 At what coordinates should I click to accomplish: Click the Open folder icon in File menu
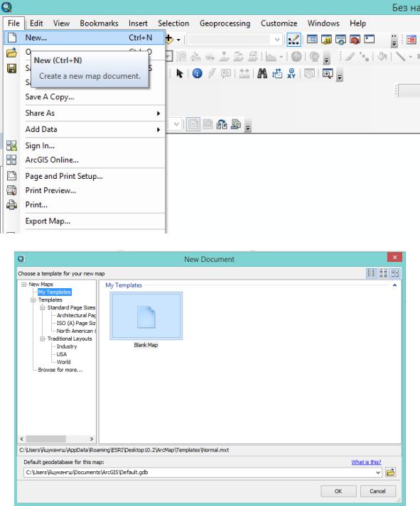[x=11, y=53]
